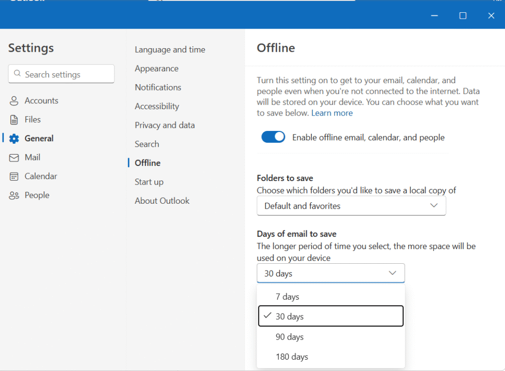Open About Outlook page
Image resolution: width=505 pixels, height=371 pixels.
point(162,201)
